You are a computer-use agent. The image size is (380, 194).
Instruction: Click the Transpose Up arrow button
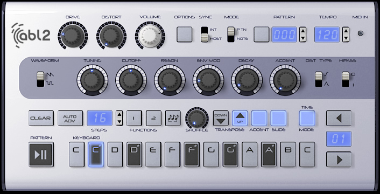click(240, 118)
